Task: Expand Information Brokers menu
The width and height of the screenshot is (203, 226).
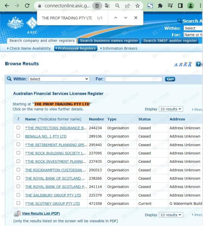Action: click(119, 49)
